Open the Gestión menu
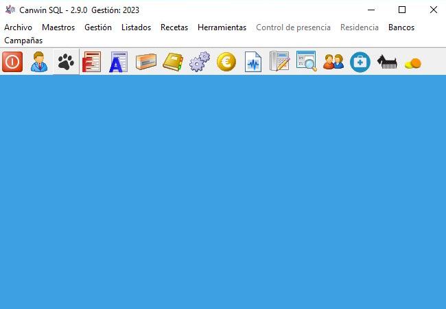Image resolution: width=446 pixels, height=309 pixels. (98, 27)
